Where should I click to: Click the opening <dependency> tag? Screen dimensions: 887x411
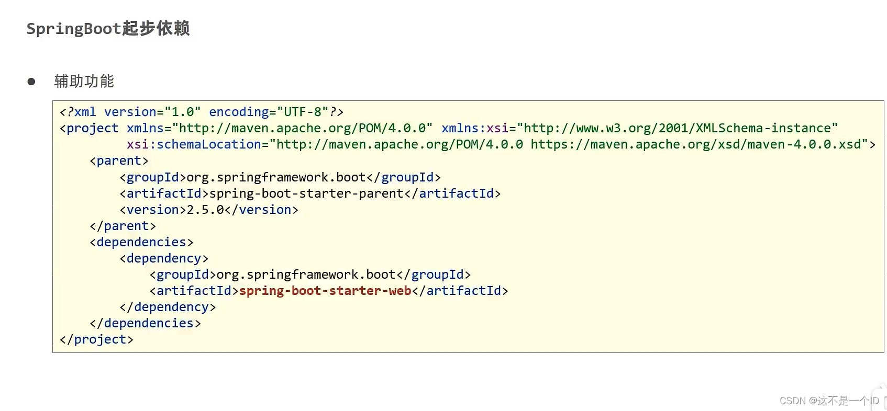(164, 258)
